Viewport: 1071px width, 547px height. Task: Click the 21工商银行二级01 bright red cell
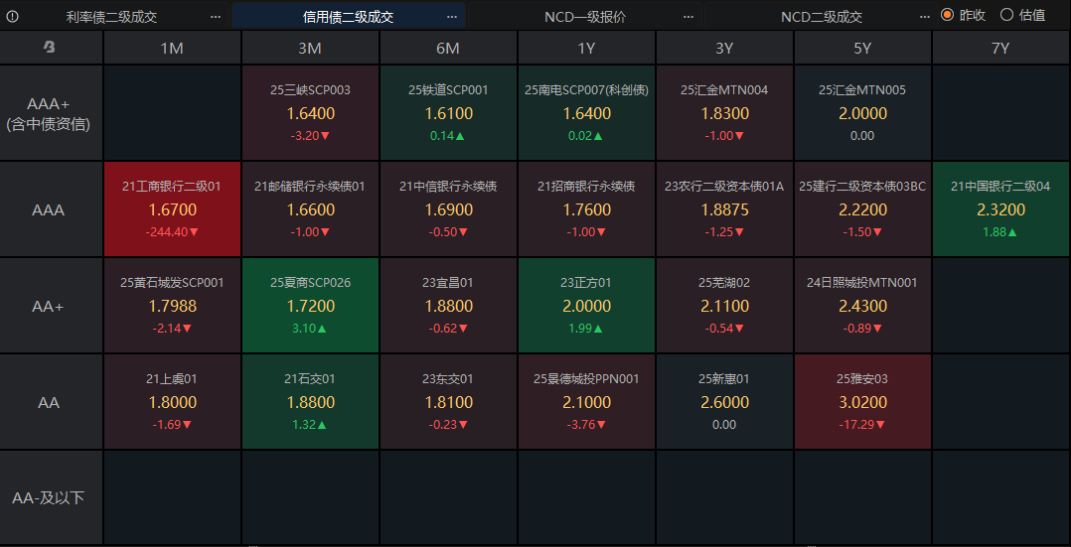pos(172,209)
